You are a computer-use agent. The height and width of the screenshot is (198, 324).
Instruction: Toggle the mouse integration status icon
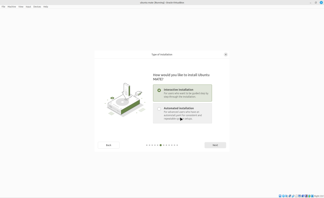[309, 196]
